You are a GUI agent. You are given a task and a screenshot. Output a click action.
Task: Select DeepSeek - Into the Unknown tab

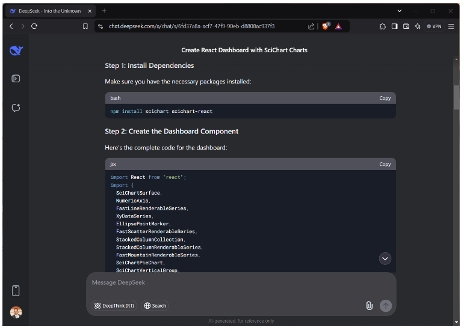[x=50, y=11]
